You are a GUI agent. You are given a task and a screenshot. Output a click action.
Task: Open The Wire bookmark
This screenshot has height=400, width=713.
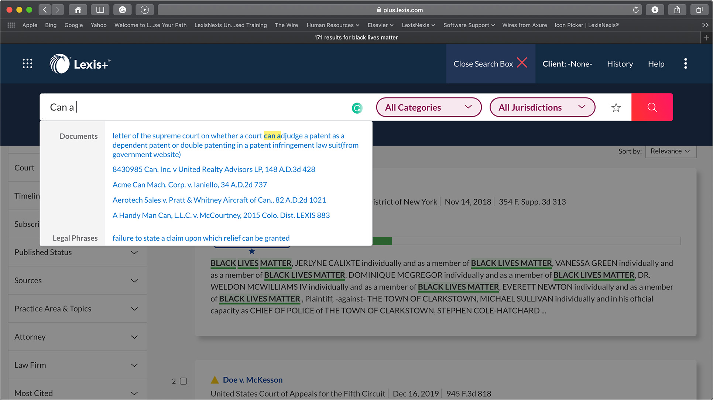(x=286, y=25)
